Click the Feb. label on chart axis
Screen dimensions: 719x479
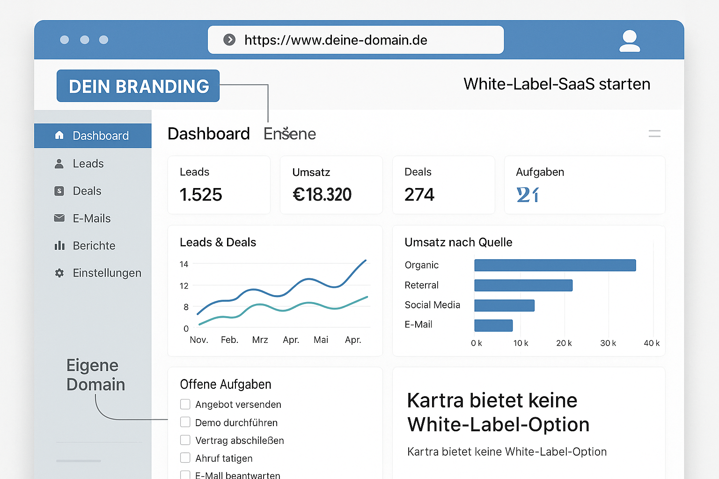click(x=230, y=340)
